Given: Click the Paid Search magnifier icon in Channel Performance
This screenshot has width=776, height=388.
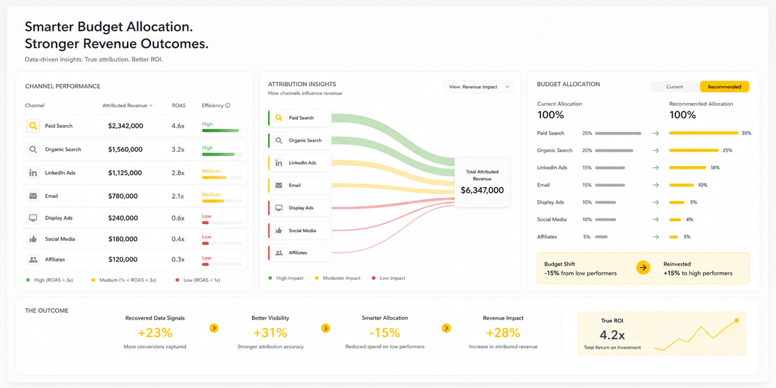Looking at the screenshot, I should pos(33,126).
